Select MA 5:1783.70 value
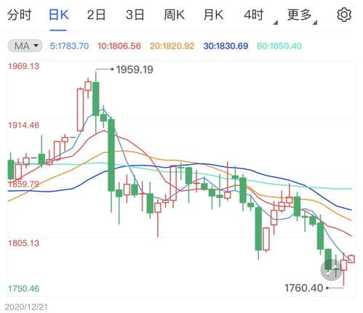This screenshot has width=363, height=313. click(69, 46)
